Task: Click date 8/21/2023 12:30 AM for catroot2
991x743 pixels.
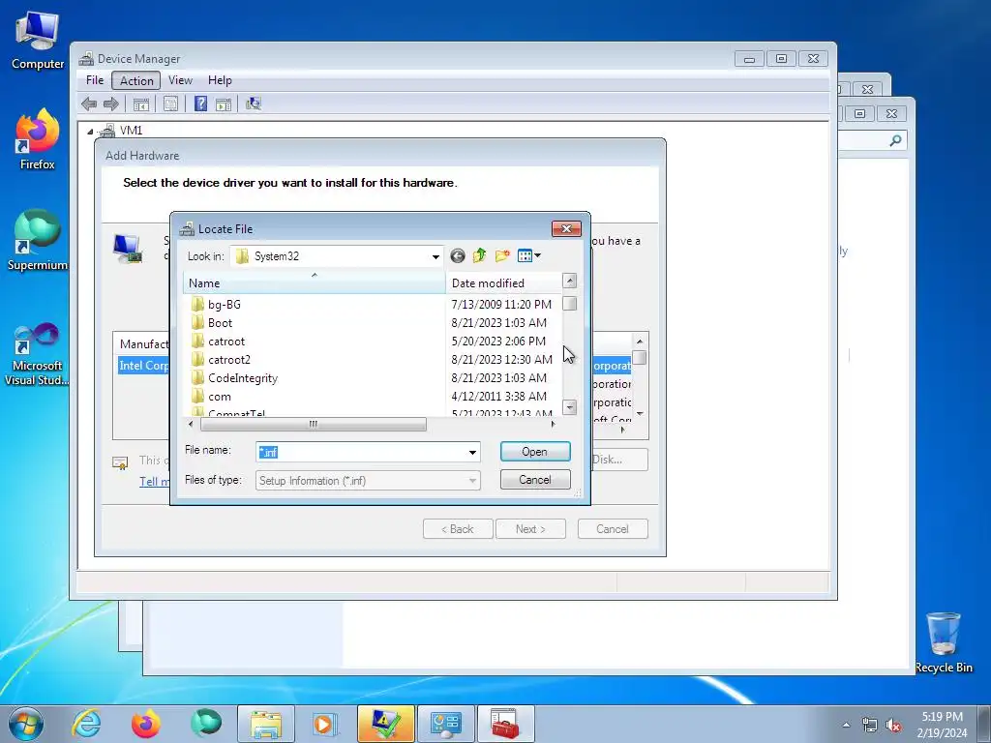Action: pyautogui.click(x=502, y=360)
